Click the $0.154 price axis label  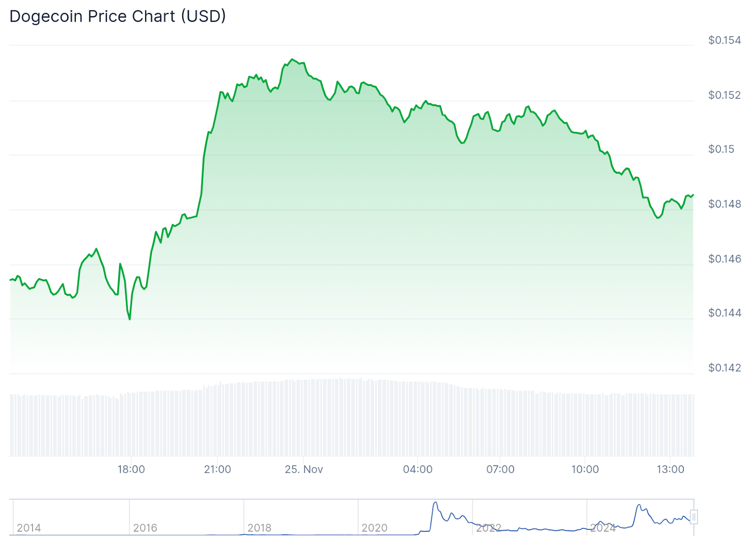(724, 40)
